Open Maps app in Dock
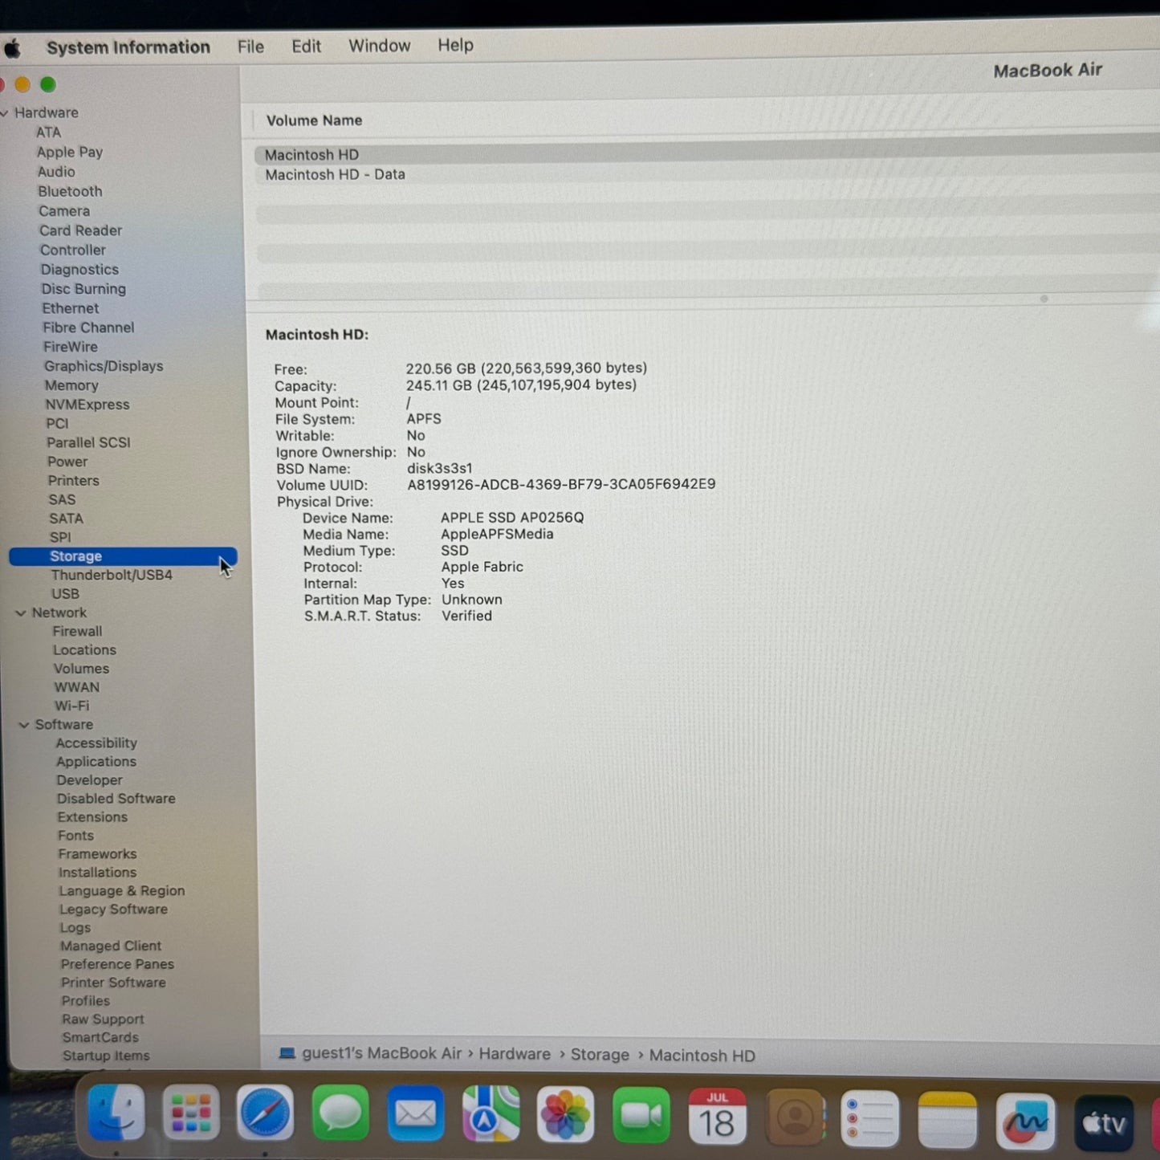Image resolution: width=1160 pixels, height=1160 pixels. (x=490, y=1115)
